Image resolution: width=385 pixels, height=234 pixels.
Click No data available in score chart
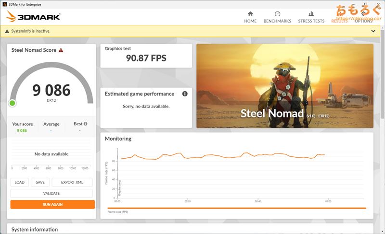51,154
